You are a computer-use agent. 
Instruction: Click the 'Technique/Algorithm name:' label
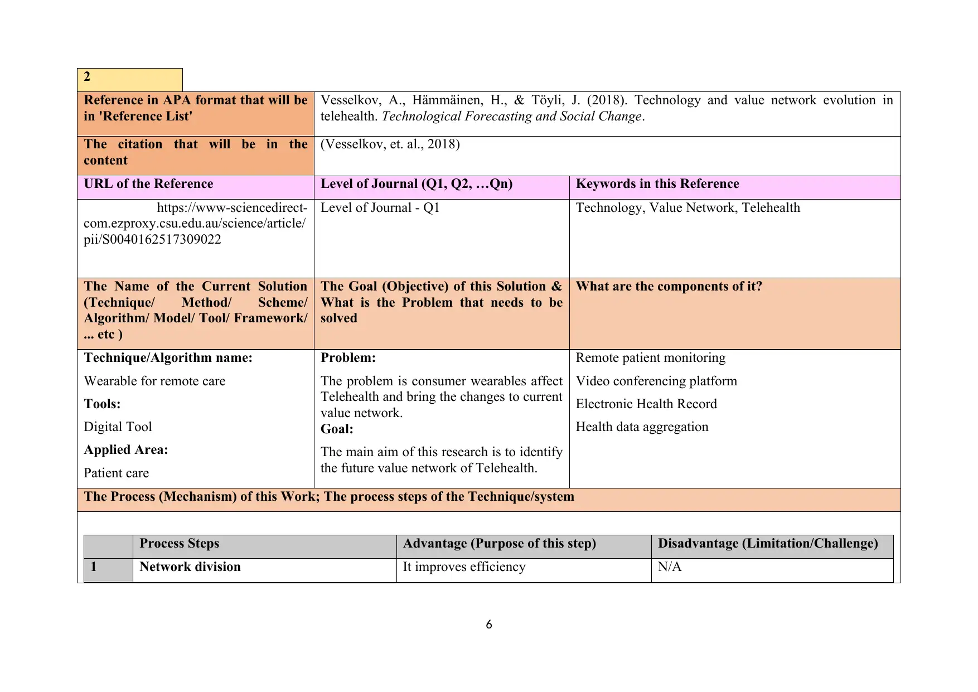tap(168, 358)
